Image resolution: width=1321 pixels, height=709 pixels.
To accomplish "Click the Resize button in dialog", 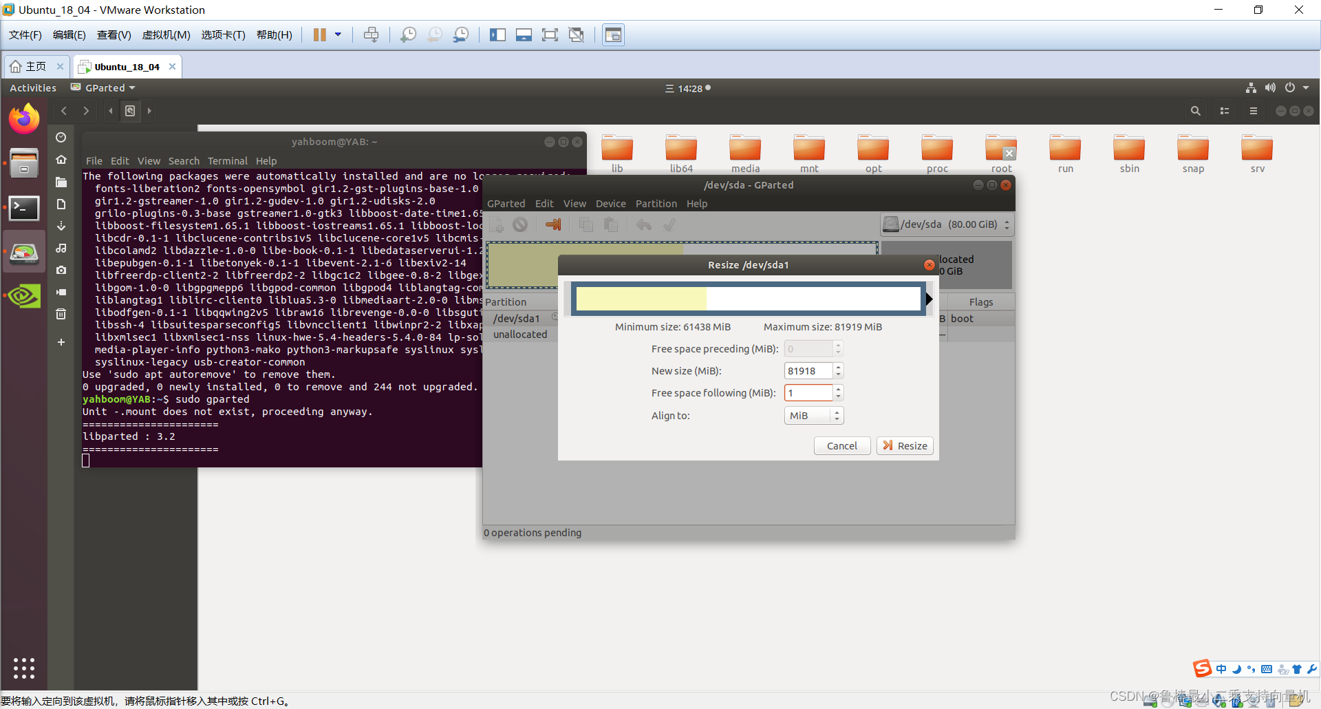I will click(905, 446).
